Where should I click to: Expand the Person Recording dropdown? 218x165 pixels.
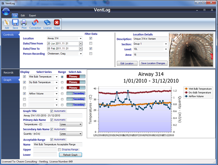click(x=81, y=54)
